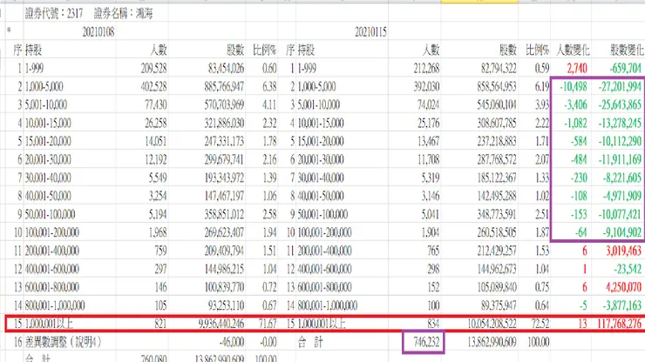The image size is (645, 362).
Task: Select the red value 3,019,463
Action: (623, 251)
